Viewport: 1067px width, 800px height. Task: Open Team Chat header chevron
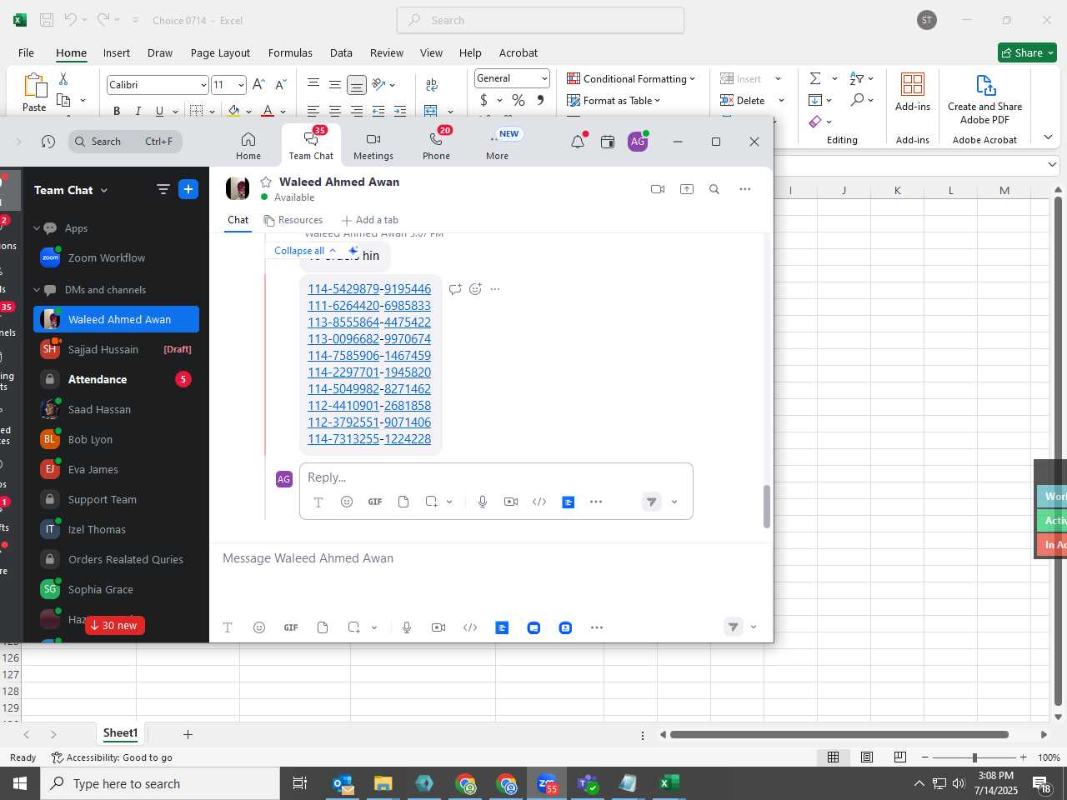pos(104,191)
